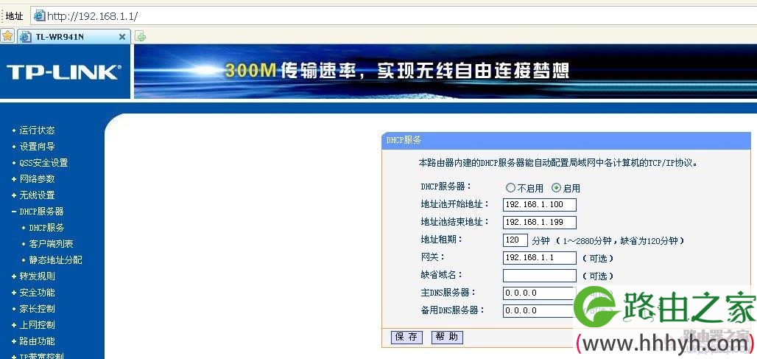The image size is (757, 359).
Task: Collapse the DHCP服务器 menu
Action: [x=41, y=211]
